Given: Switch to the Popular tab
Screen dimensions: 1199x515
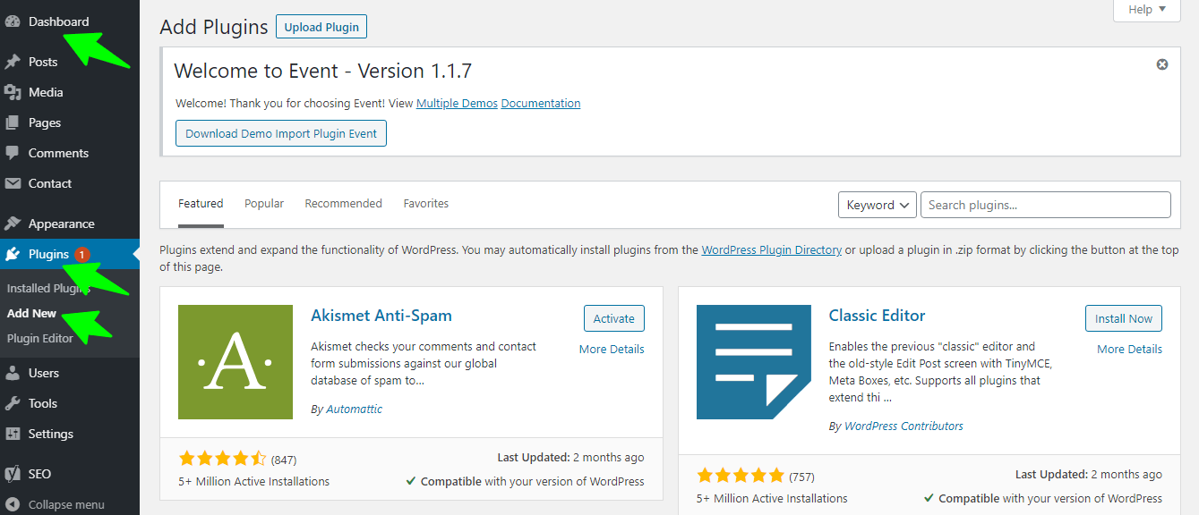Looking at the screenshot, I should 264,204.
